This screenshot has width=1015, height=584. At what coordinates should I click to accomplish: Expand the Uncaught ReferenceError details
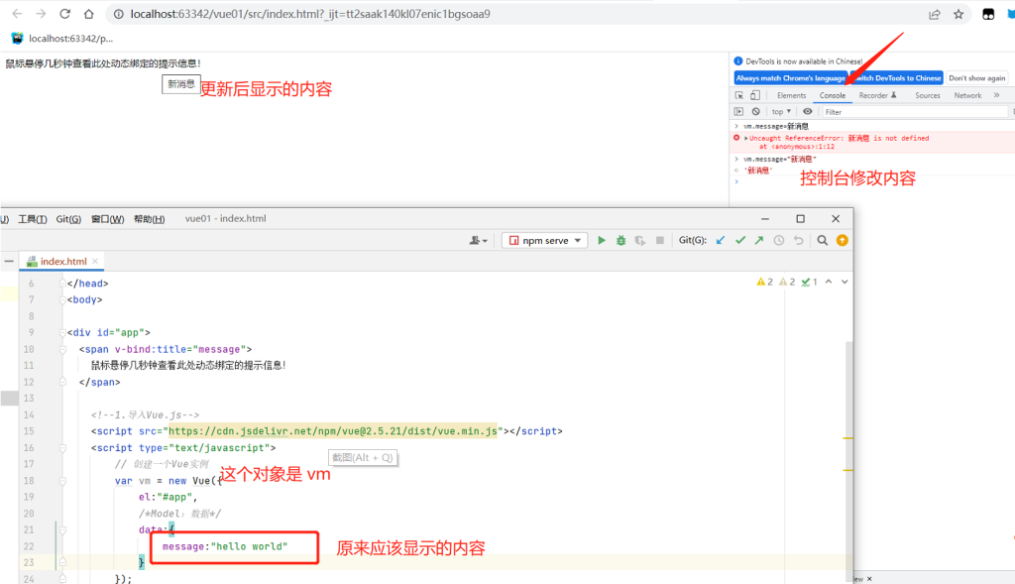[746, 138]
